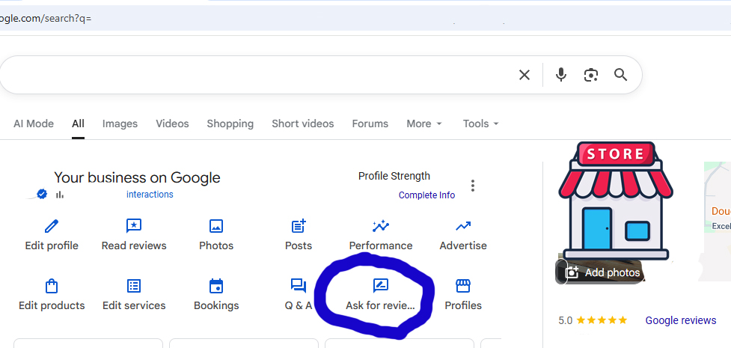Click the Complete Info link
Viewport: 731px width, 348px height.
(x=426, y=195)
